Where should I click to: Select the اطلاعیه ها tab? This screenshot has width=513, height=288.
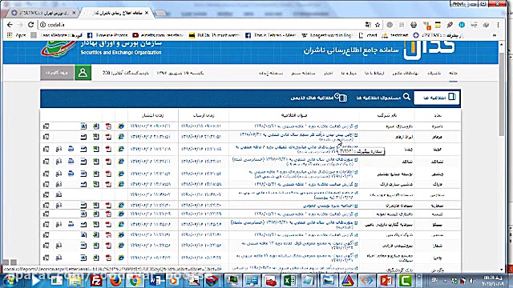436,98
